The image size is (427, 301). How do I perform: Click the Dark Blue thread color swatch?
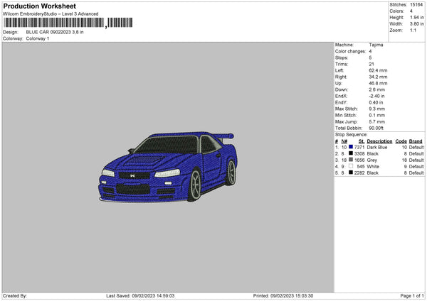(352, 146)
